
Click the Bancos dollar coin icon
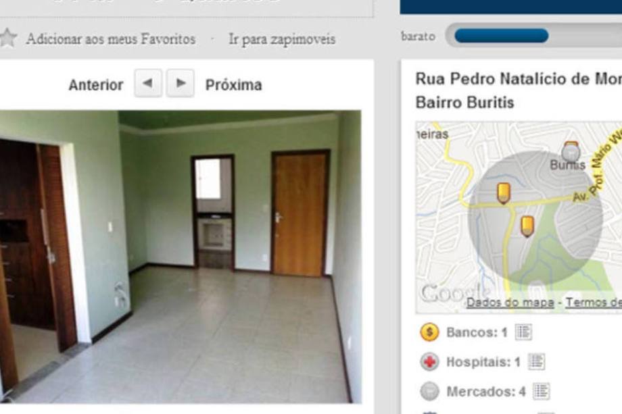429,332
